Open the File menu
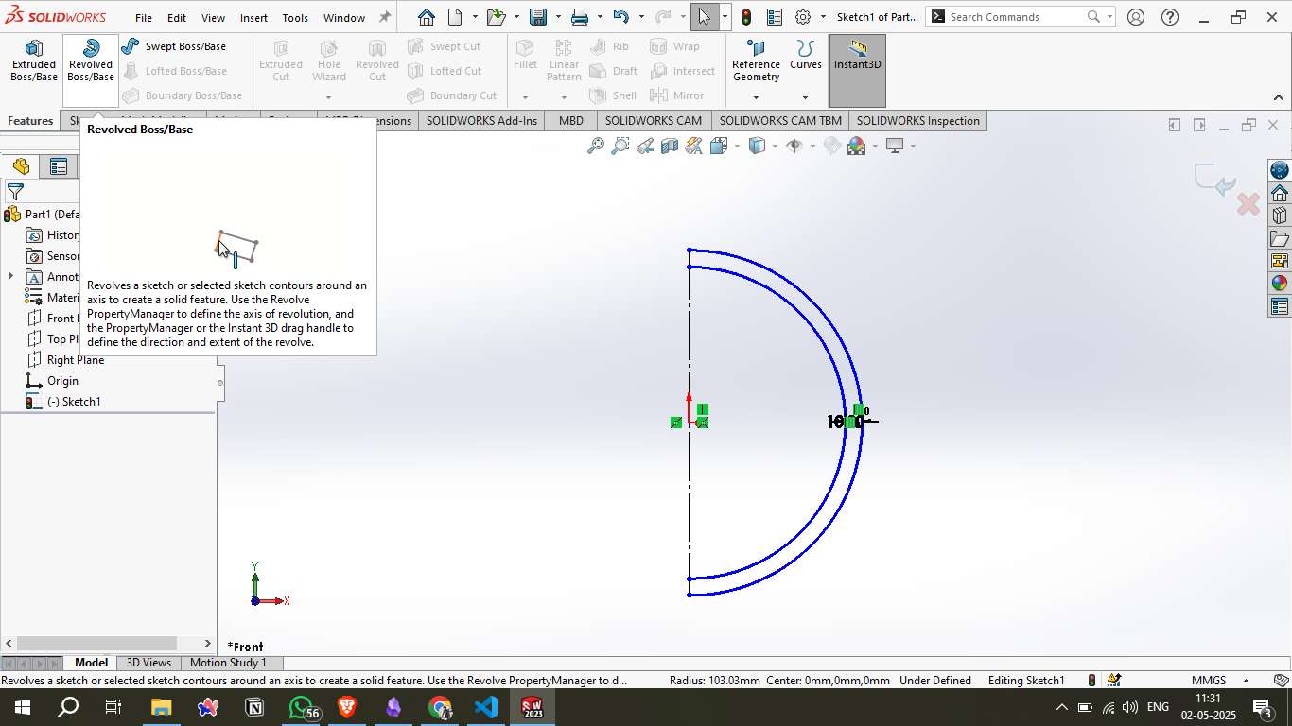 tap(144, 18)
